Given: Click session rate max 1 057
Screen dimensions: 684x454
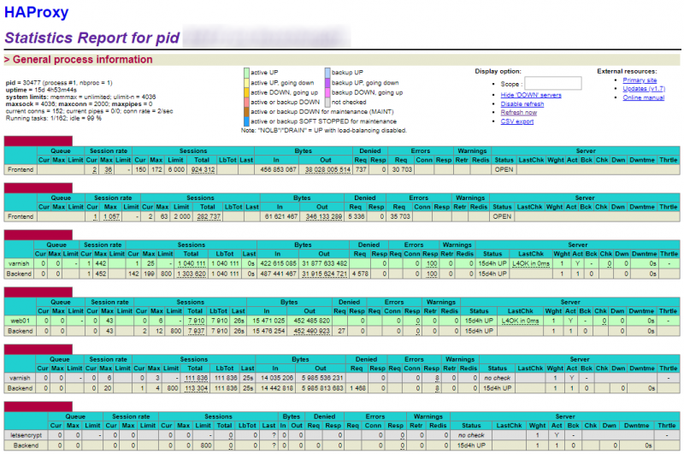Looking at the screenshot, I should click(x=111, y=216).
